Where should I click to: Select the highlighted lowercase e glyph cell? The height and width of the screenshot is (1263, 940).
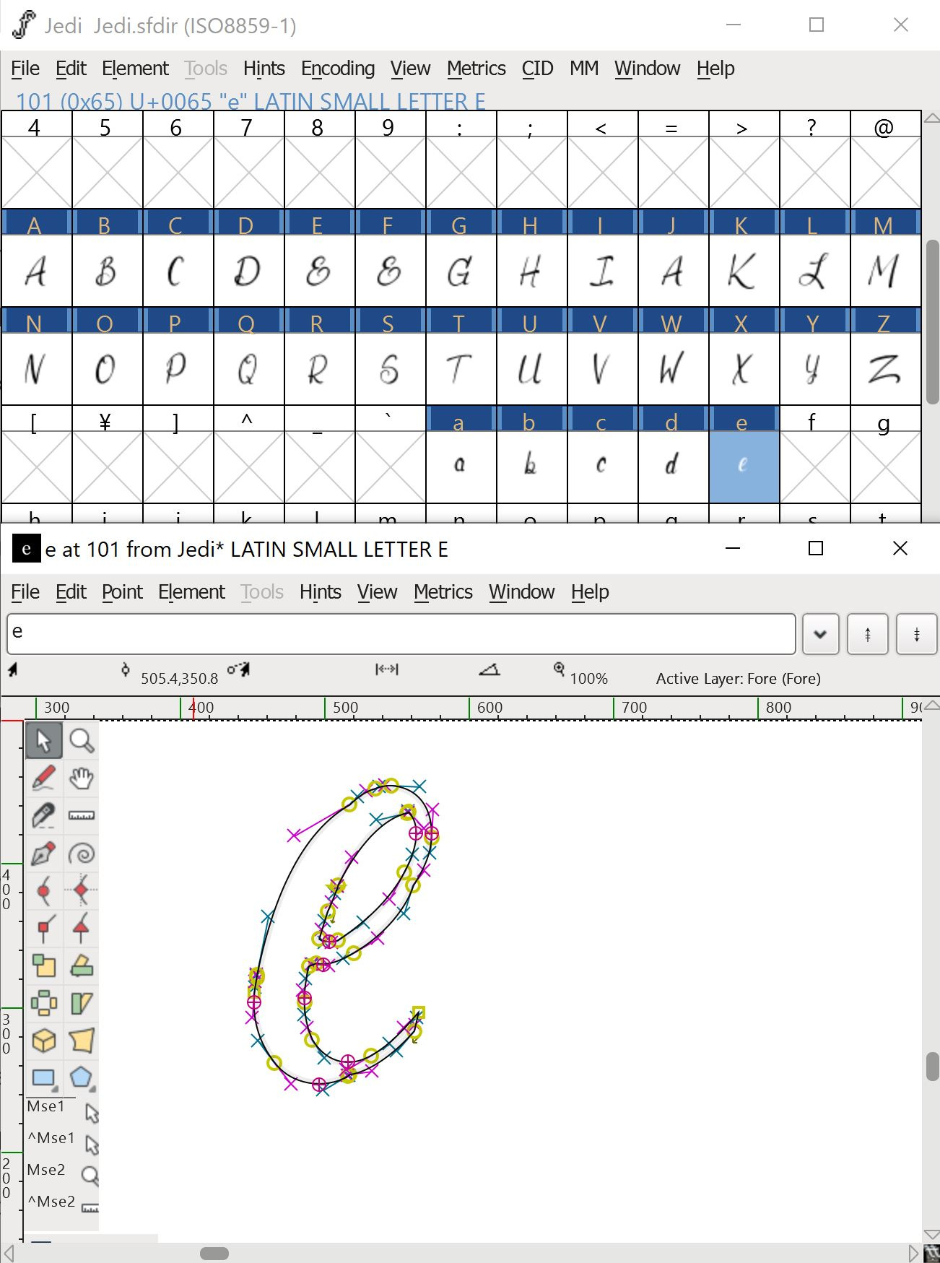pyautogui.click(x=744, y=466)
